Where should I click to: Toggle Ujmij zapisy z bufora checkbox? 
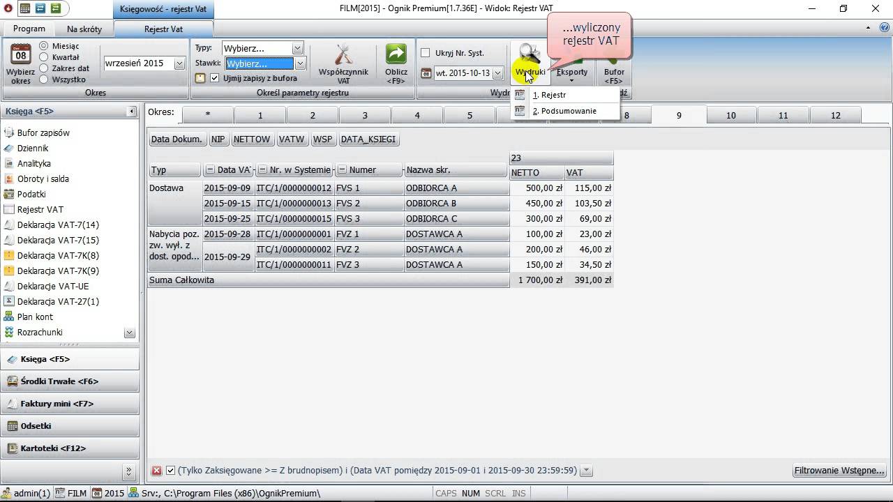coord(215,78)
